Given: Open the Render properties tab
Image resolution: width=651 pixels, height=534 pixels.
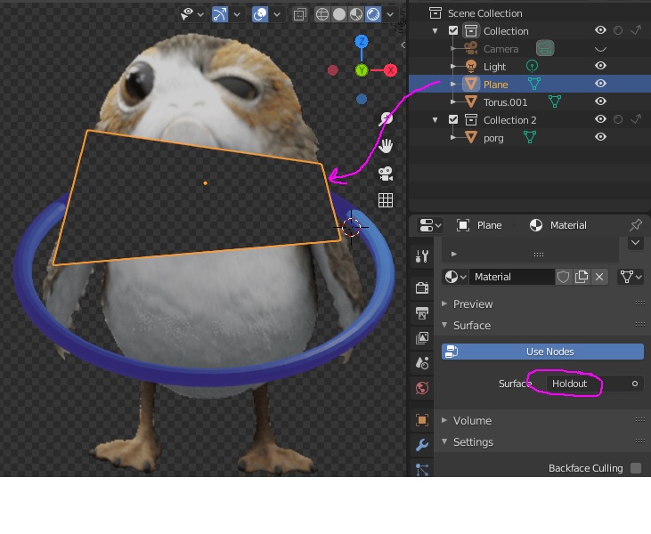Looking at the screenshot, I should coord(422,287).
